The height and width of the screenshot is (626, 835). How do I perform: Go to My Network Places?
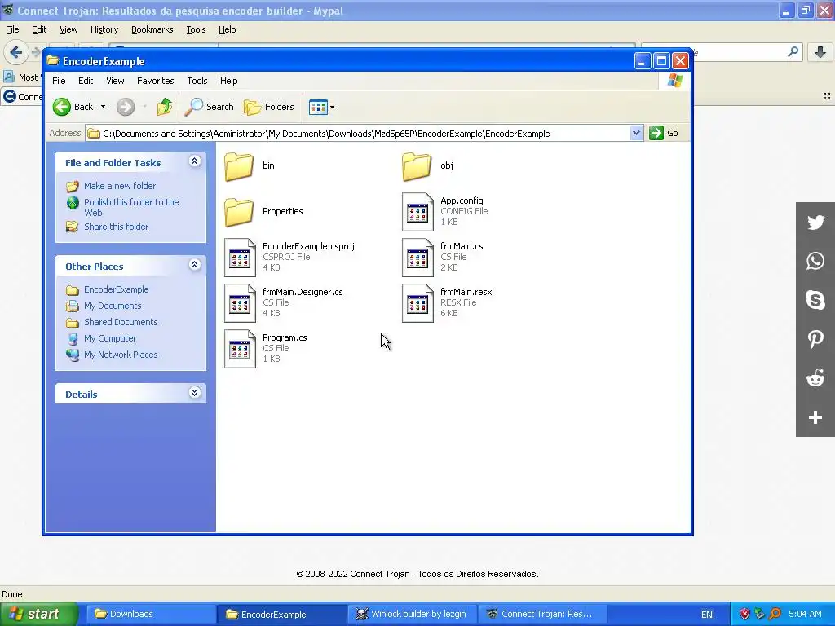point(121,355)
